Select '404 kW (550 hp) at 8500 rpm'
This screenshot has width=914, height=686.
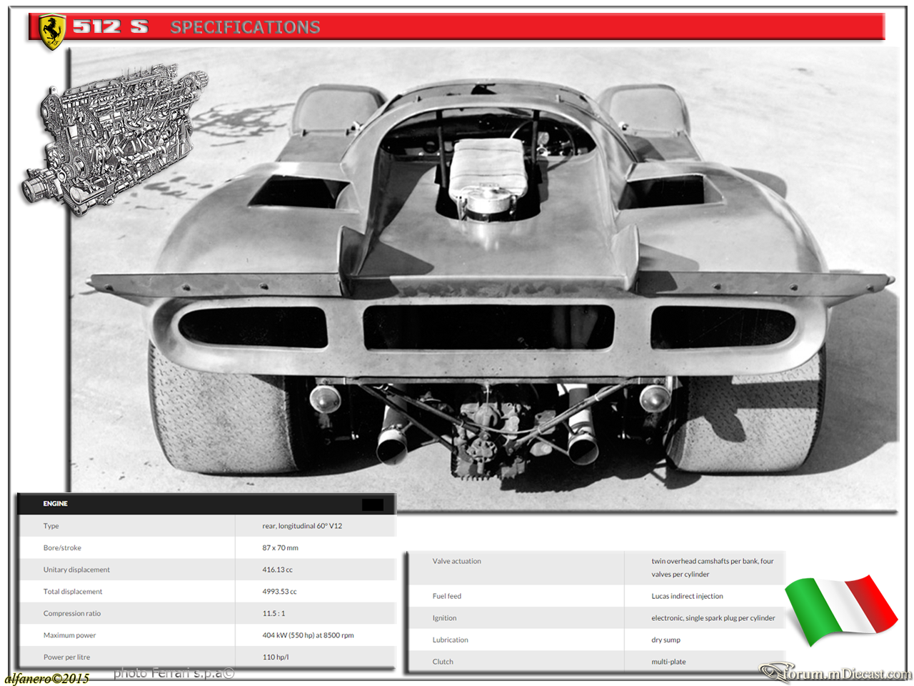(308, 635)
